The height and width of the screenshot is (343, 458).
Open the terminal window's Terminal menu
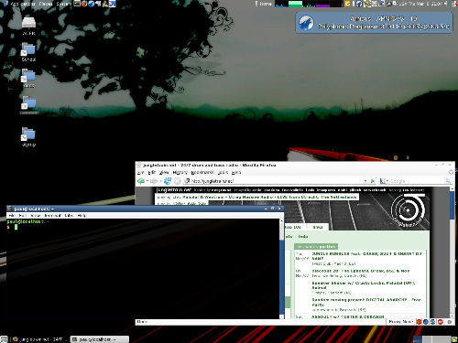tap(52, 215)
